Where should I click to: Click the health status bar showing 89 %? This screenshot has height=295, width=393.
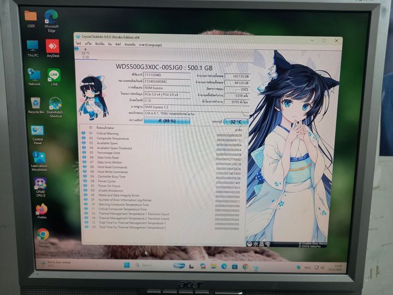pos(167,121)
